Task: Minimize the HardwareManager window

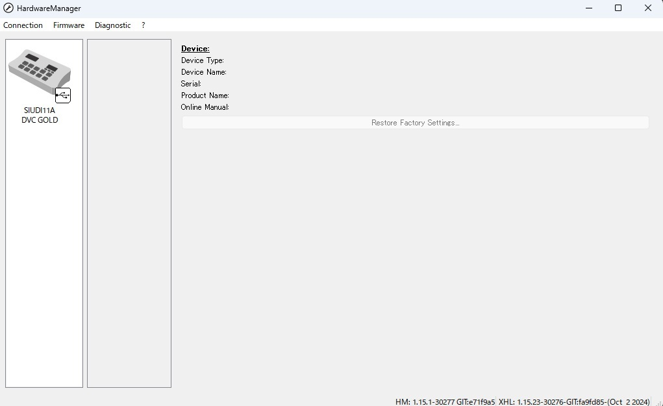Action: tap(589, 8)
